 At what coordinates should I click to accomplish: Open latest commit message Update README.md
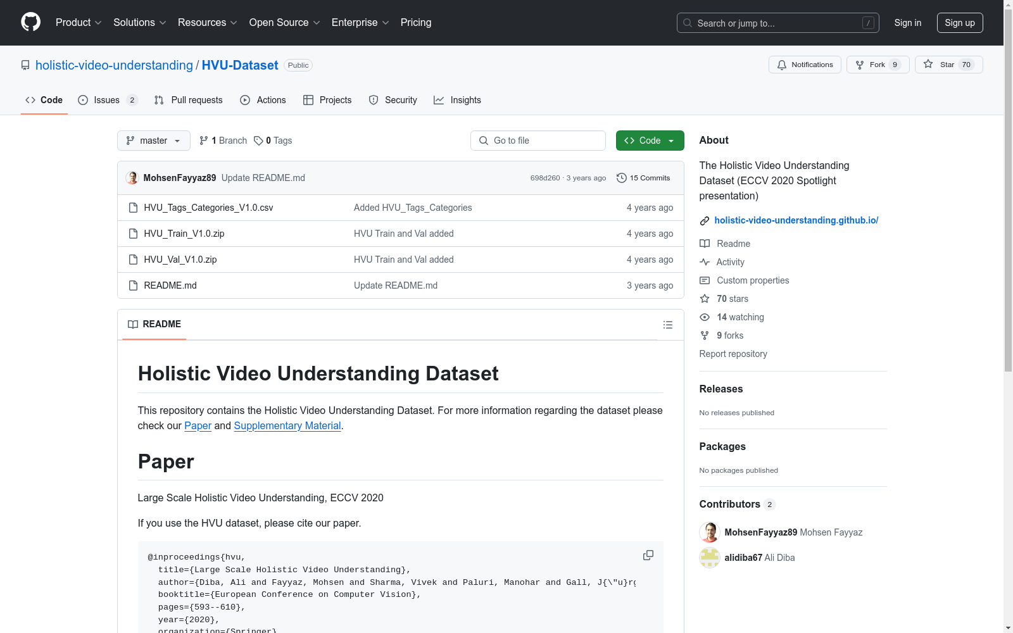pos(263,178)
